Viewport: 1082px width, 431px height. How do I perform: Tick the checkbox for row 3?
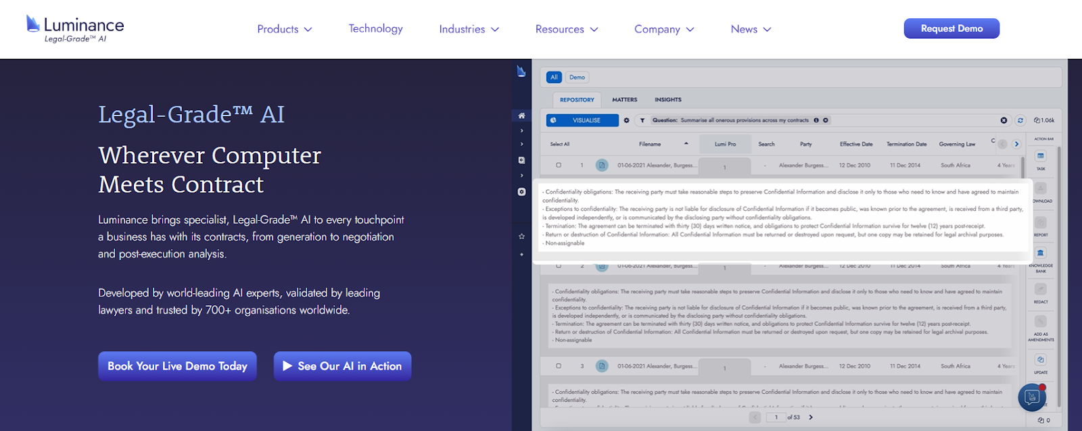(x=559, y=366)
